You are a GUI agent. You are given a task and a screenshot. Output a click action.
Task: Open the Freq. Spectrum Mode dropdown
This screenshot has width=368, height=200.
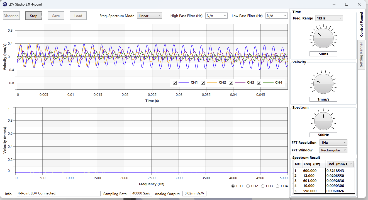click(150, 16)
